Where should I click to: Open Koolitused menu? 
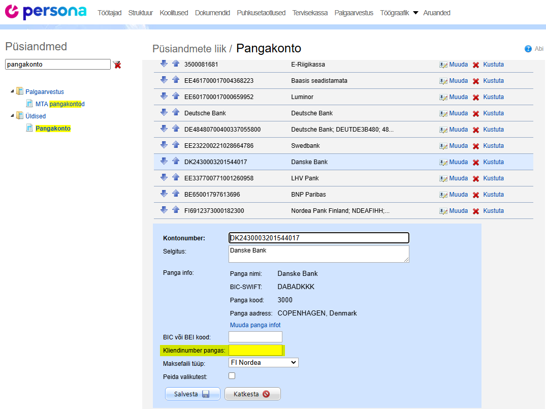(x=174, y=13)
